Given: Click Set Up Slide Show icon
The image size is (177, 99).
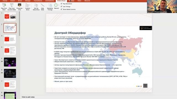Looking at the screenshot, I should pos(36,7).
